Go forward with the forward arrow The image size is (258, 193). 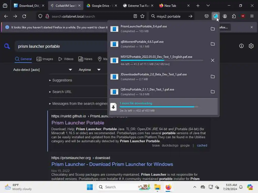coord(15,16)
